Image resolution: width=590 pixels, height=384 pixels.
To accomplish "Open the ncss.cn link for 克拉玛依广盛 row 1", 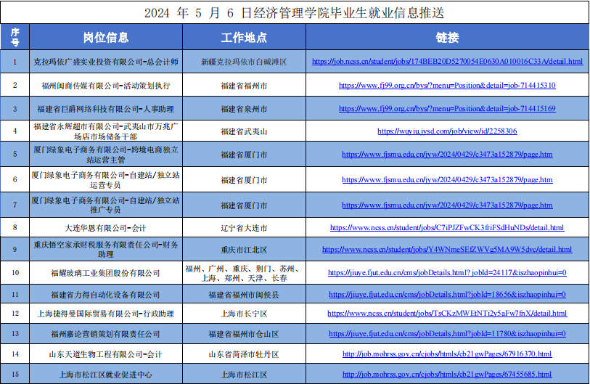I will coord(447,62).
